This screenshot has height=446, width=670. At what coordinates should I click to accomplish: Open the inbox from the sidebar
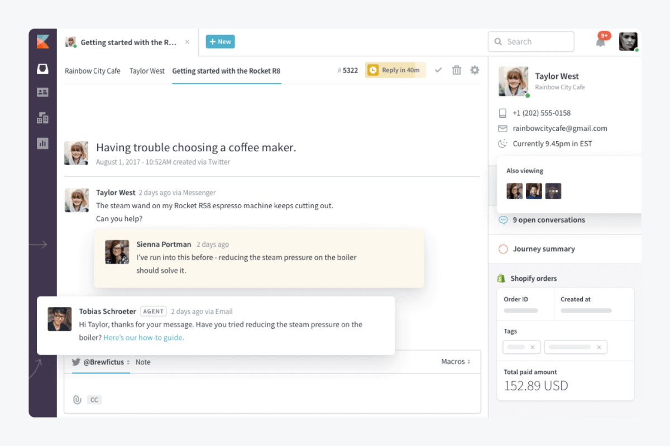click(x=42, y=68)
